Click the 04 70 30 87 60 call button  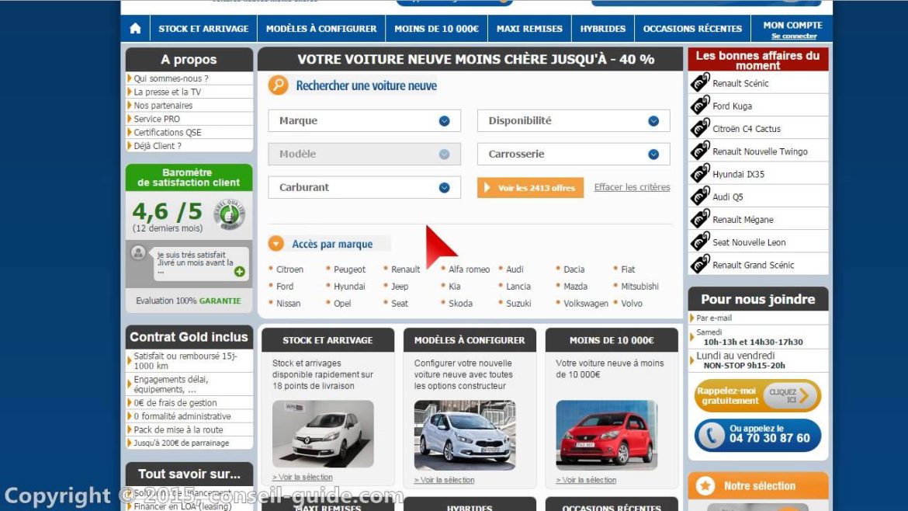coord(757,435)
